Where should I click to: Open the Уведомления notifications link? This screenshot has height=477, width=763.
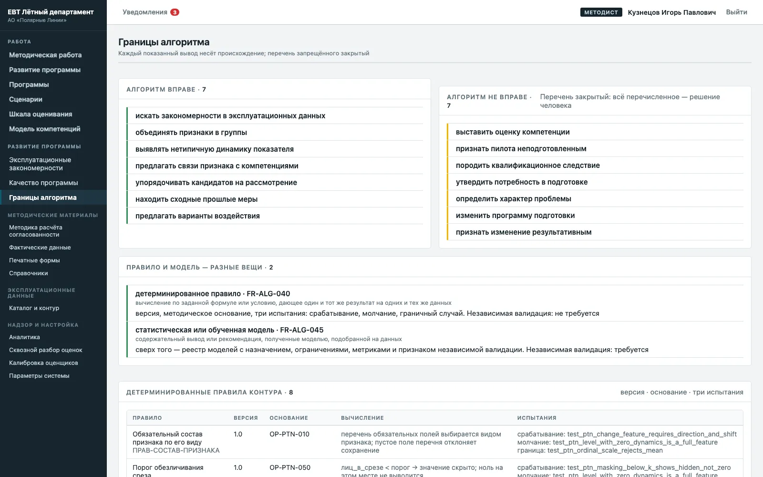point(145,12)
